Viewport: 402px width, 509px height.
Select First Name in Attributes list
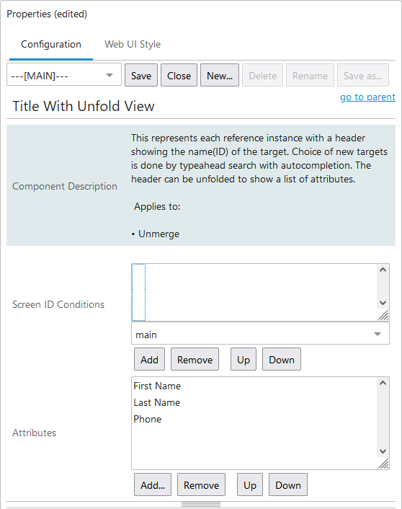point(157,386)
